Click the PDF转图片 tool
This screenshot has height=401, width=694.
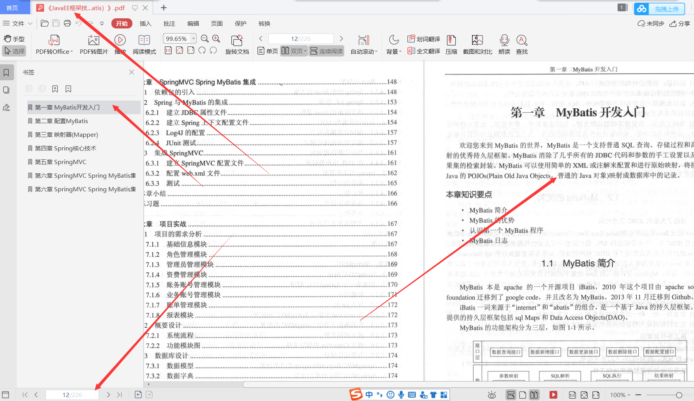tap(94, 45)
